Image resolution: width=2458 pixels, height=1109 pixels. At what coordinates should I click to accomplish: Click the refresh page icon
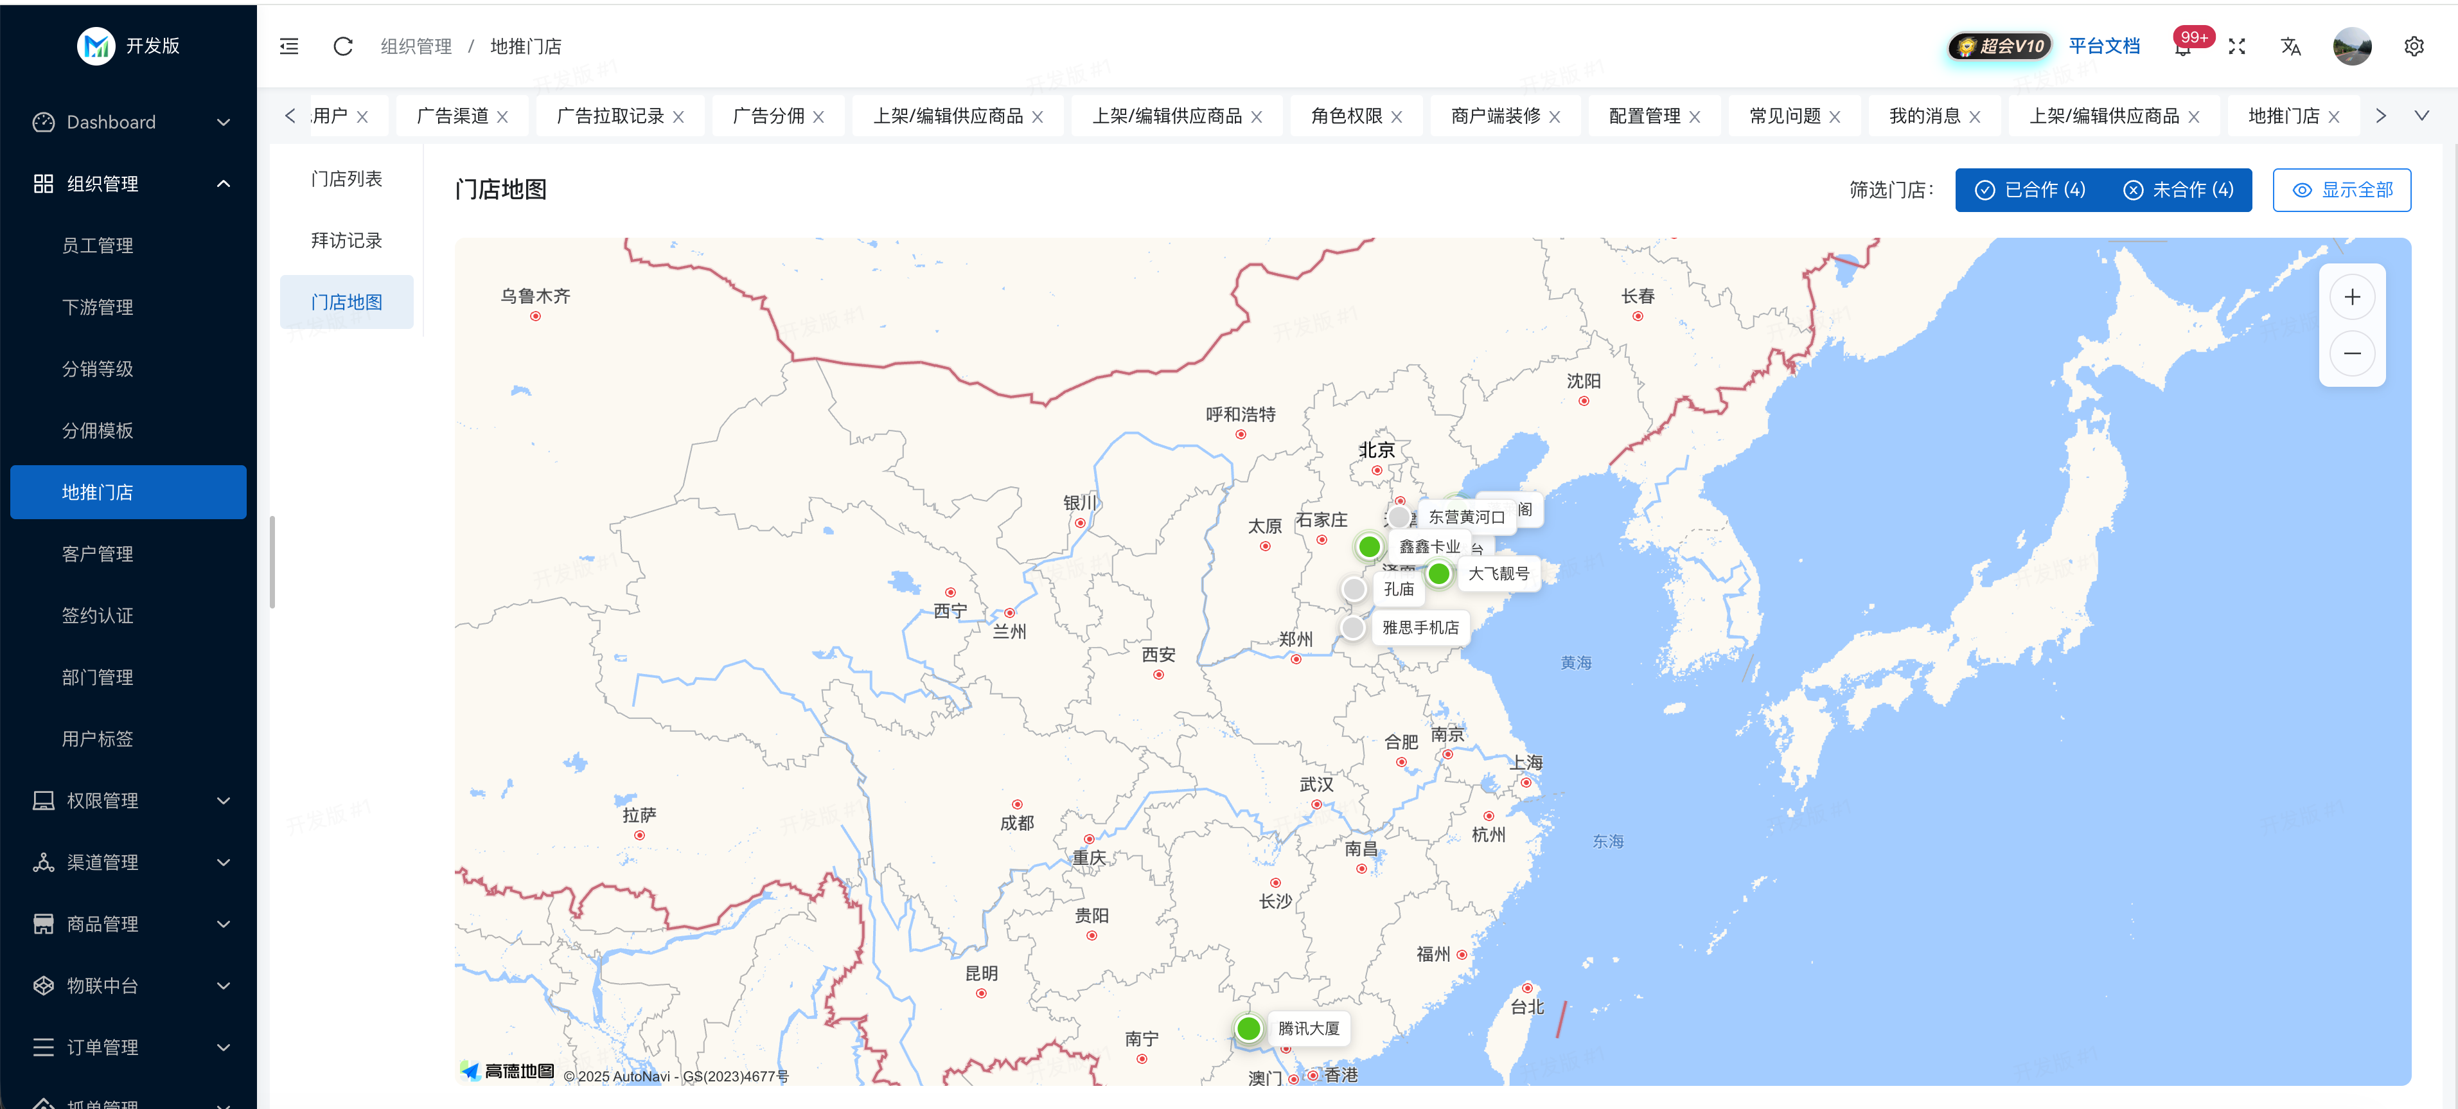pyautogui.click(x=342, y=46)
